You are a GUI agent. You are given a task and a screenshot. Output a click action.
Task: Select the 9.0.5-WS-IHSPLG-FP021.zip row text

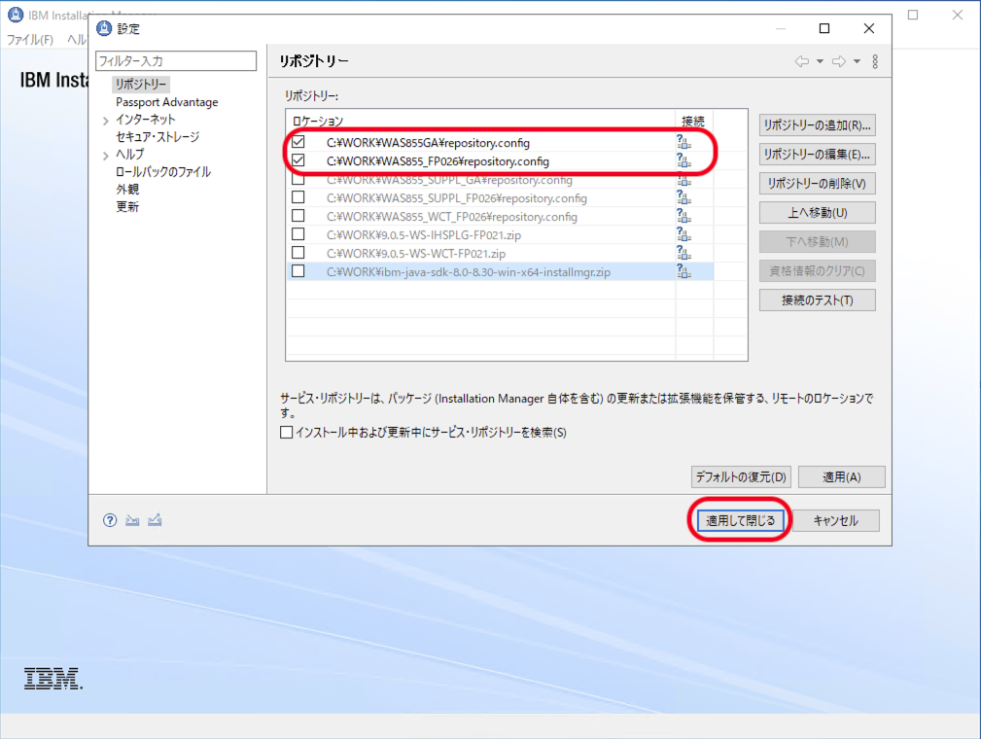[x=424, y=235]
